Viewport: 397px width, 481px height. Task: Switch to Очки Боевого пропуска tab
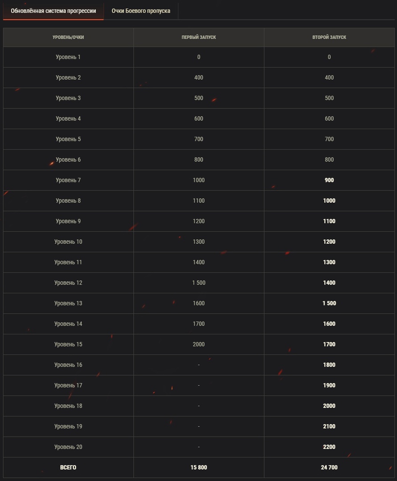click(x=141, y=11)
